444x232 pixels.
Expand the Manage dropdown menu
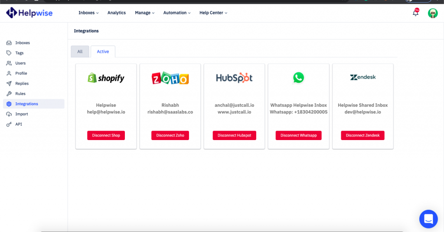click(145, 13)
